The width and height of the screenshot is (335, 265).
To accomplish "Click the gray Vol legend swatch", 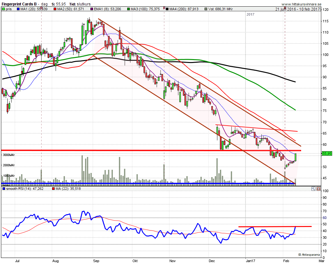I will (x=206, y=9).
